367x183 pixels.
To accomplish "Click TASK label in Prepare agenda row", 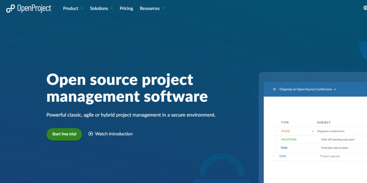I will point(282,156).
